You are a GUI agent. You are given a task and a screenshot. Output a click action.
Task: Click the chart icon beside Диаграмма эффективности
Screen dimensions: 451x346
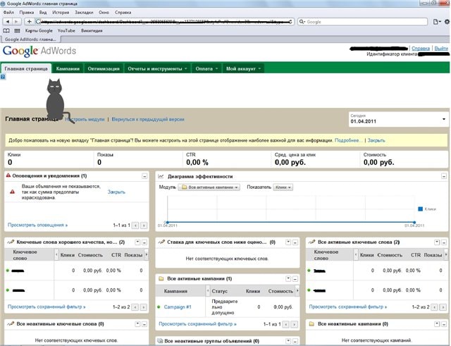pyautogui.click(x=161, y=176)
